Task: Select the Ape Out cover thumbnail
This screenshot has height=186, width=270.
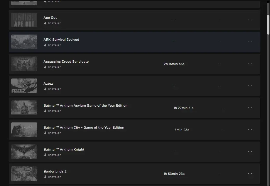Action: click(x=24, y=20)
